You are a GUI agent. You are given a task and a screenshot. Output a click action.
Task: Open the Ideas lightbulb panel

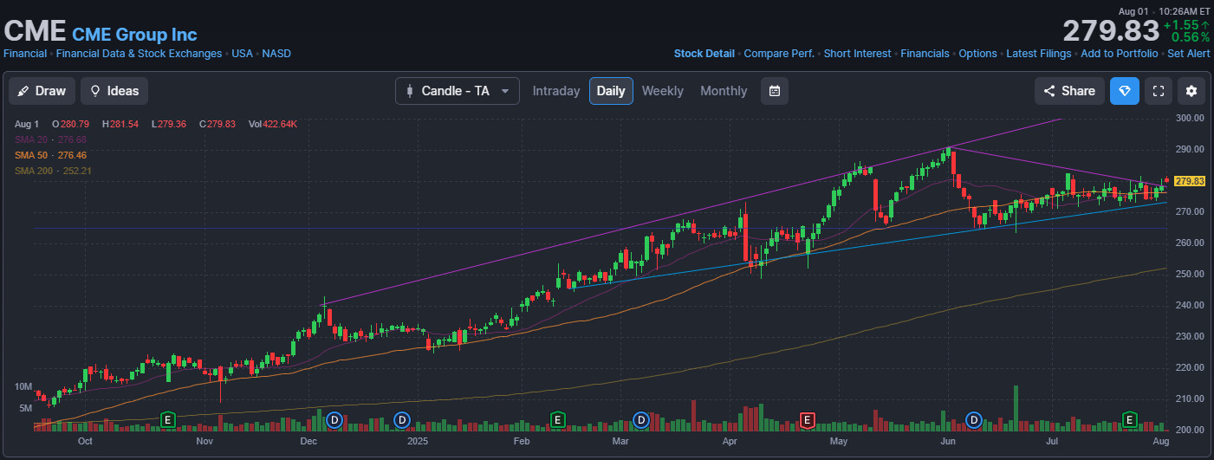click(114, 91)
